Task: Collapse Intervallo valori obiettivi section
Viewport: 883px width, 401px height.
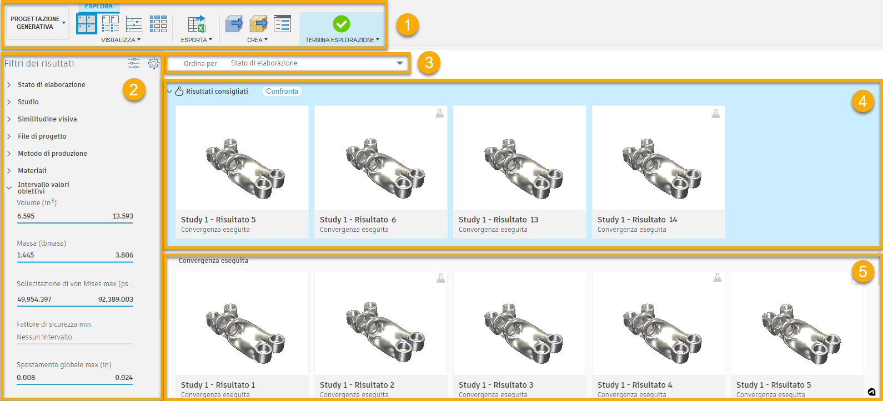Action: pyautogui.click(x=9, y=188)
